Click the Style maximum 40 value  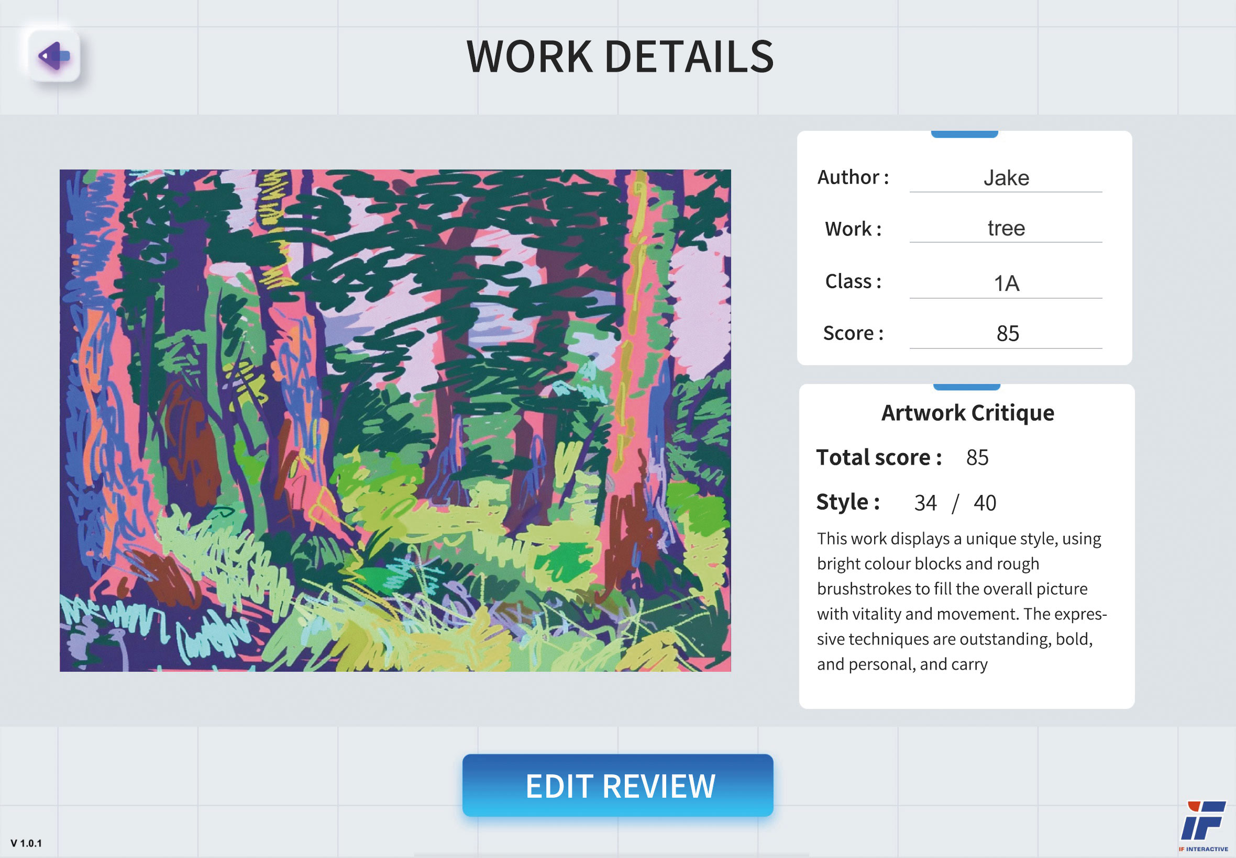984,503
